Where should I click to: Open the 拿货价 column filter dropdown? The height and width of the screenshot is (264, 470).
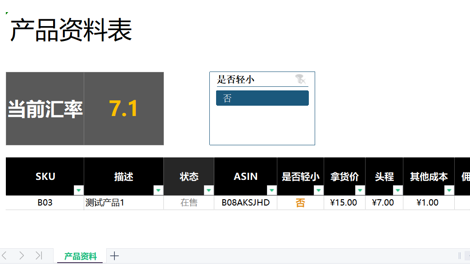(x=360, y=190)
